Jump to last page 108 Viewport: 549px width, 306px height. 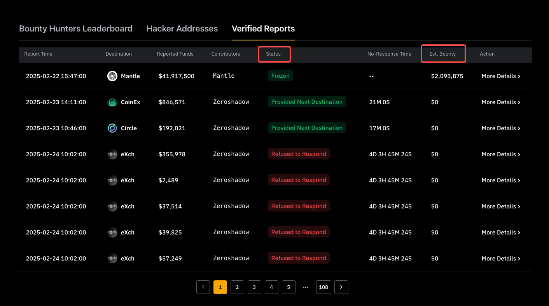point(323,287)
